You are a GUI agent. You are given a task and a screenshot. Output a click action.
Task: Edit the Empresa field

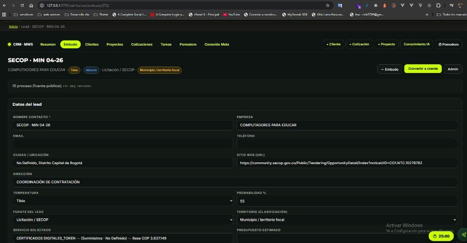[x=347, y=125]
